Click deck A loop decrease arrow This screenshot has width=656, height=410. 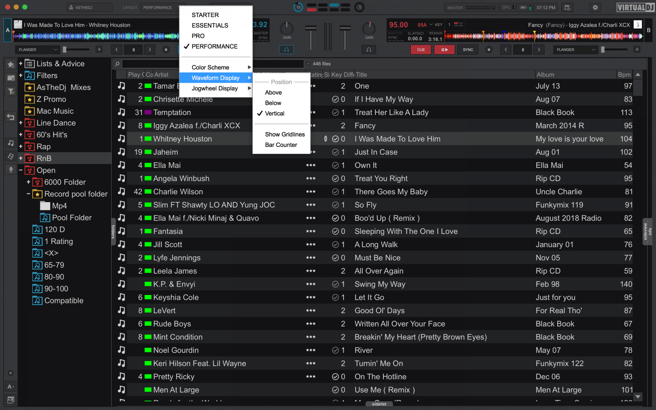tap(117, 50)
